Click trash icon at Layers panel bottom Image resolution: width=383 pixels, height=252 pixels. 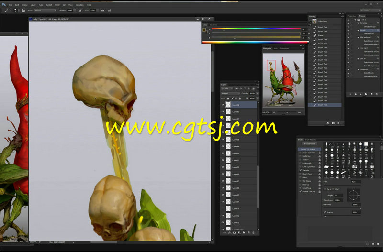tap(253, 233)
